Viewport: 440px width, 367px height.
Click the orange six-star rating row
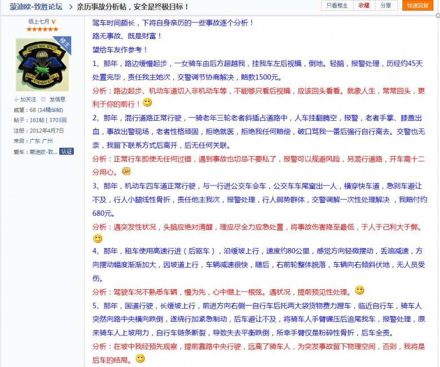click(42, 29)
